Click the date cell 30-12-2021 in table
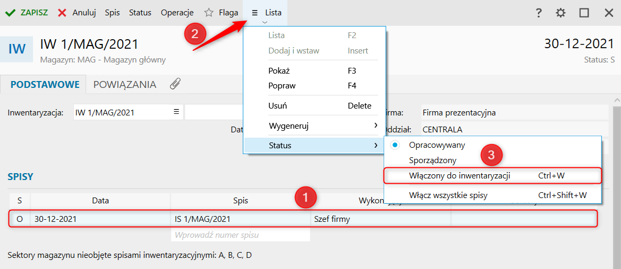Image resolution: width=621 pixels, height=269 pixels. (100, 219)
